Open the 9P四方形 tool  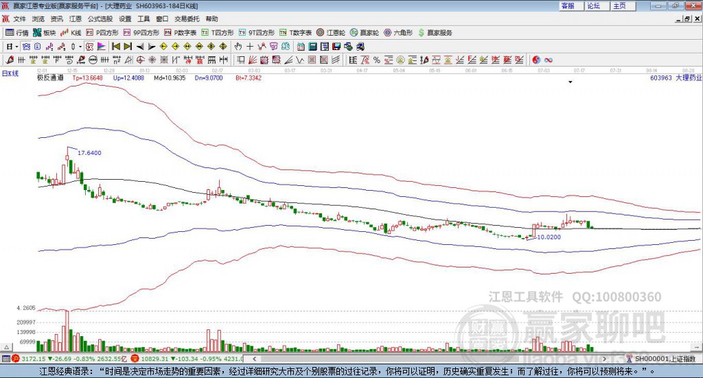(x=141, y=33)
